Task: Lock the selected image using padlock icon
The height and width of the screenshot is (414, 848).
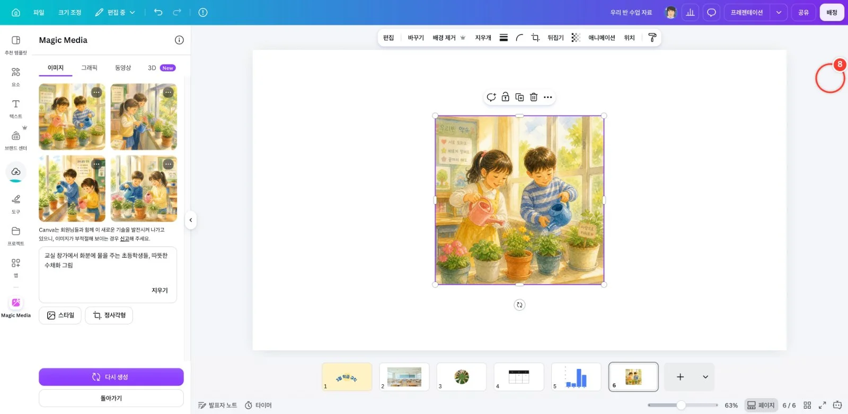Action: pyautogui.click(x=506, y=97)
